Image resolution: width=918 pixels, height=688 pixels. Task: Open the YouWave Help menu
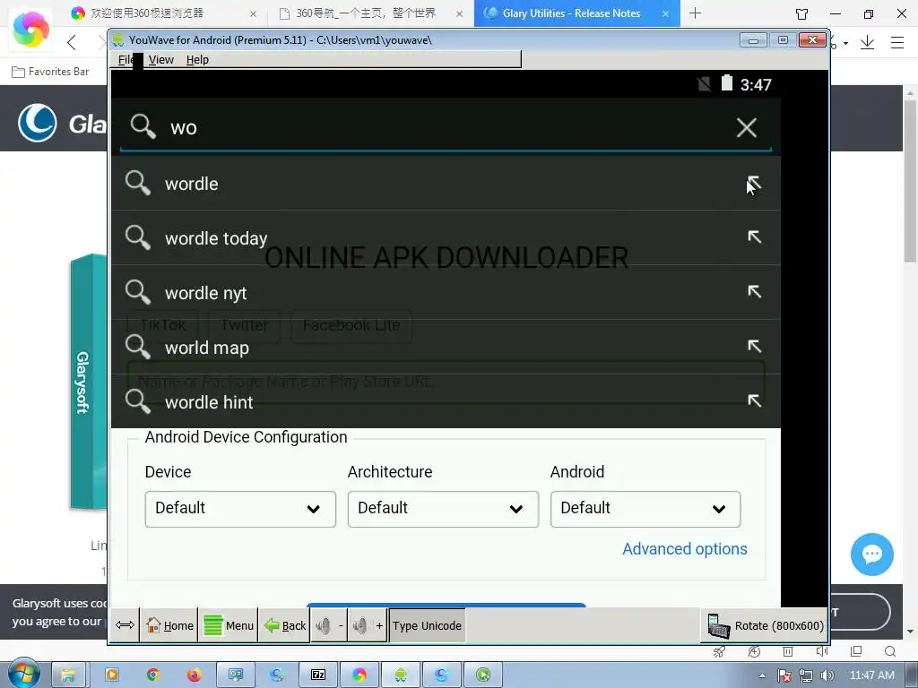point(197,60)
